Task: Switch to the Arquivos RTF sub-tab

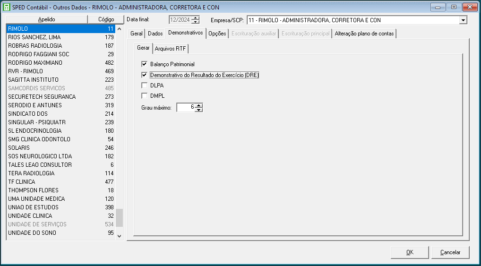Action: point(170,49)
